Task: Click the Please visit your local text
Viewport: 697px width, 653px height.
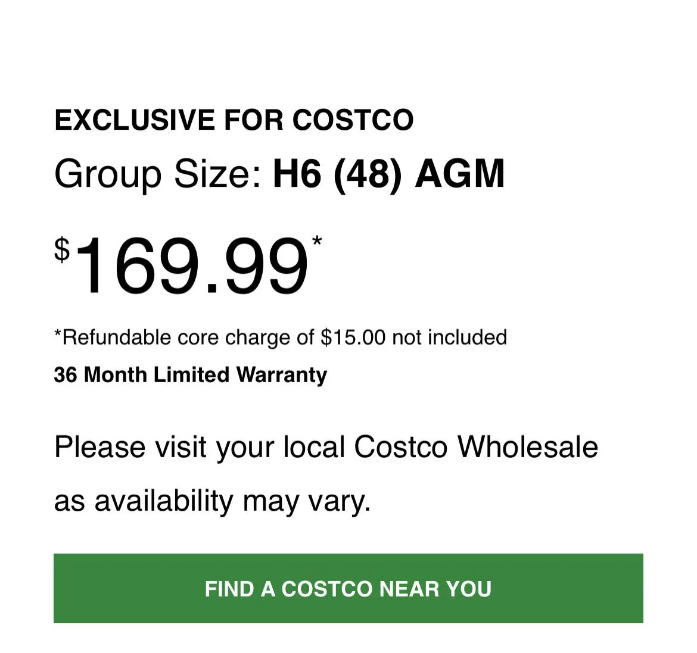Action: (200, 447)
